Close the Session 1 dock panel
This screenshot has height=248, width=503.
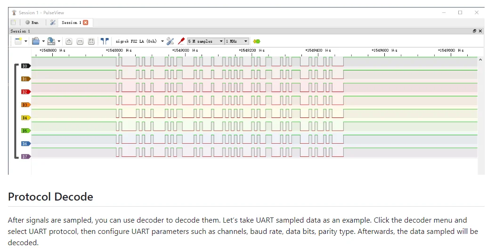480,31
